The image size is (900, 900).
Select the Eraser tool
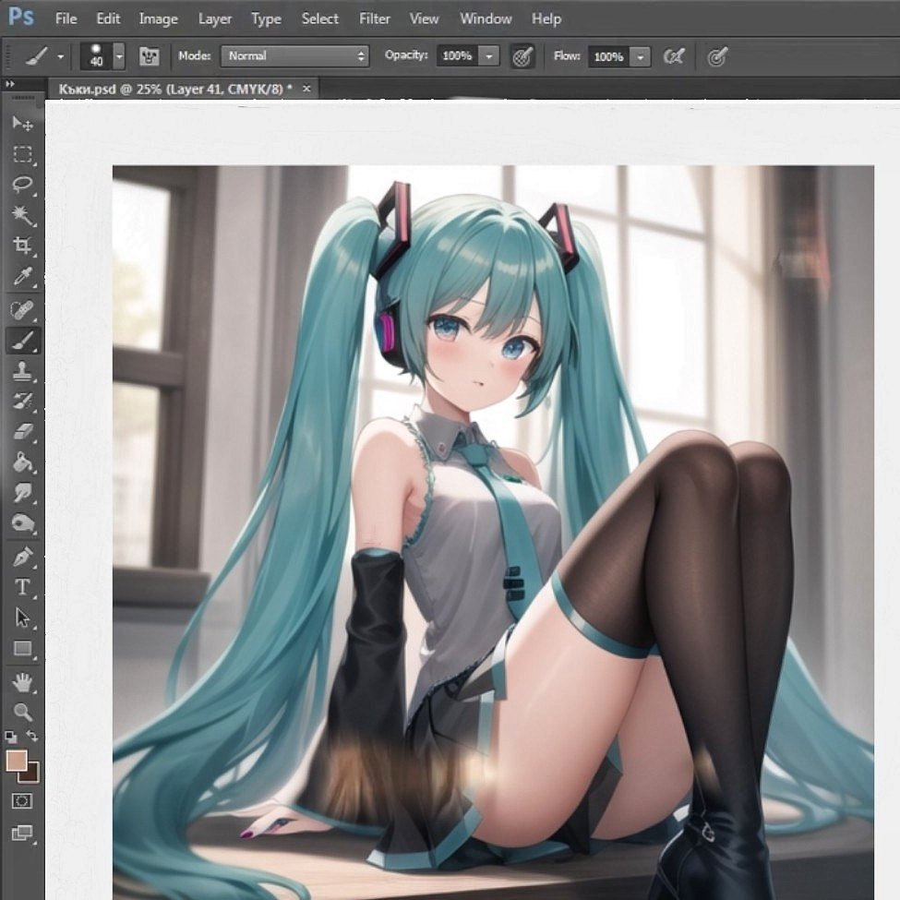(x=23, y=432)
